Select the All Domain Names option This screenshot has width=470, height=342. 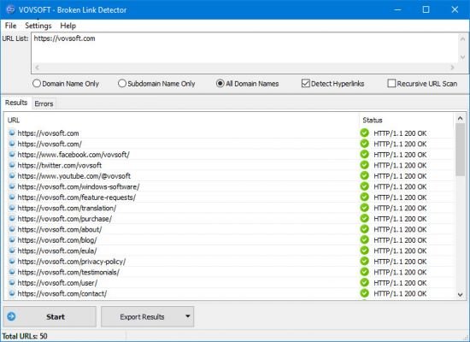[x=247, y=84]
